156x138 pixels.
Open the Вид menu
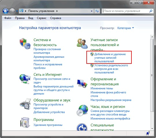coord(31,18)
